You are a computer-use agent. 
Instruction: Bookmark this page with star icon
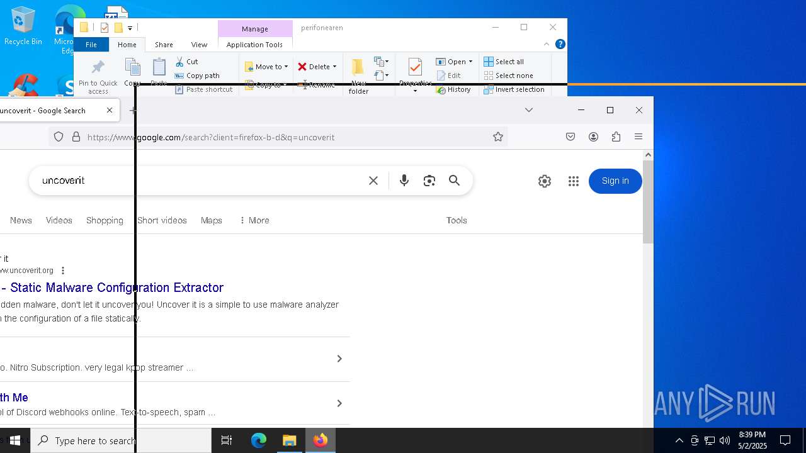pos(498,137)
